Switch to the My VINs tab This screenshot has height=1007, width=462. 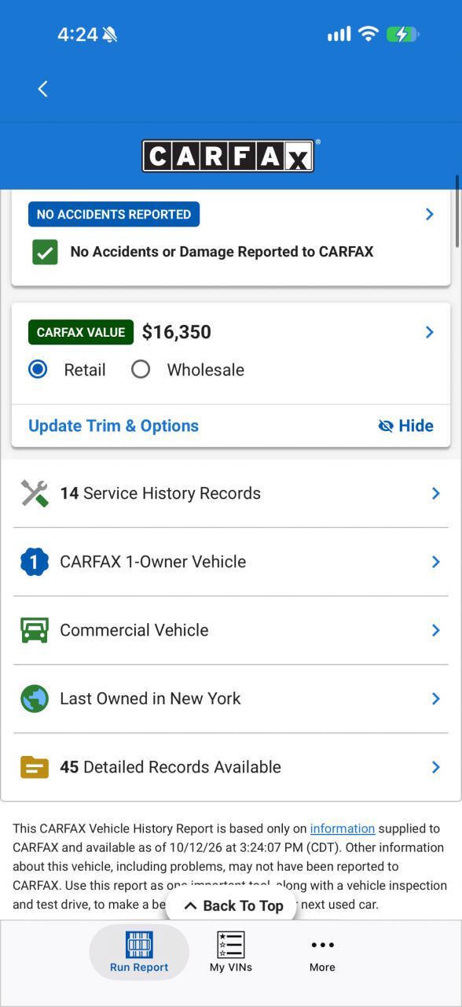click(x=231, y=952)
